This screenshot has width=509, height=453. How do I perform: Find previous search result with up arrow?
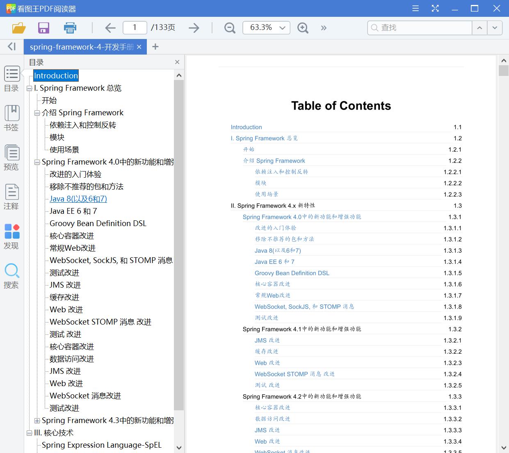tap(479, 28)
